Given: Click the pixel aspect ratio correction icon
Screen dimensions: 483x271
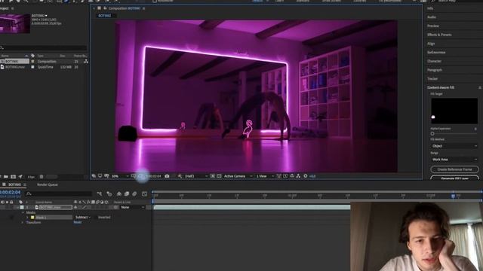Looking at the screenshot, I should click(278, 176).
